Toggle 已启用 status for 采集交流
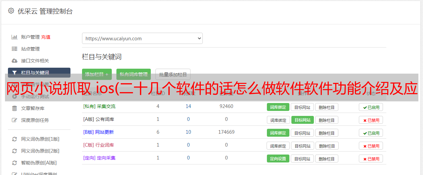 click(371, 107)
